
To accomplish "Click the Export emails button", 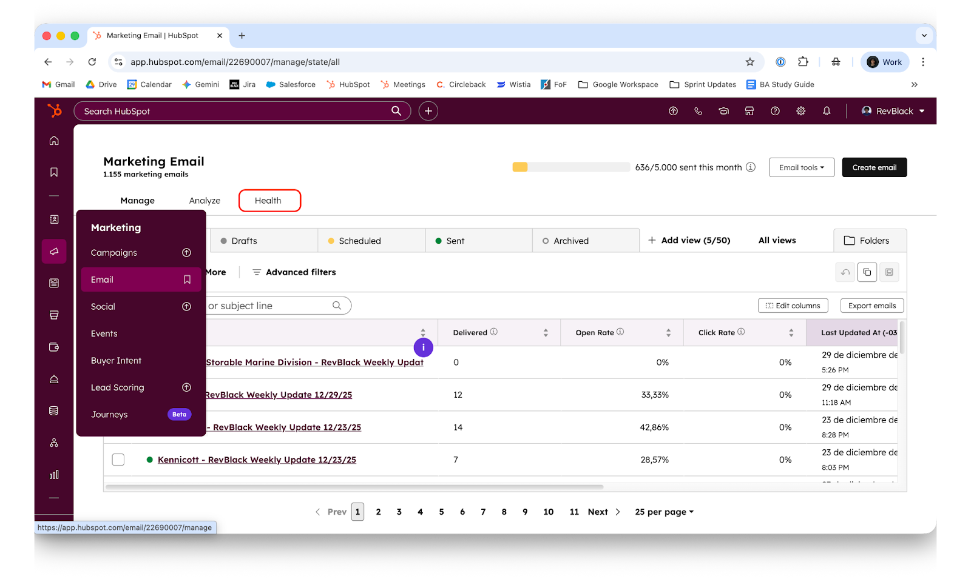I will tap(872, 306).
